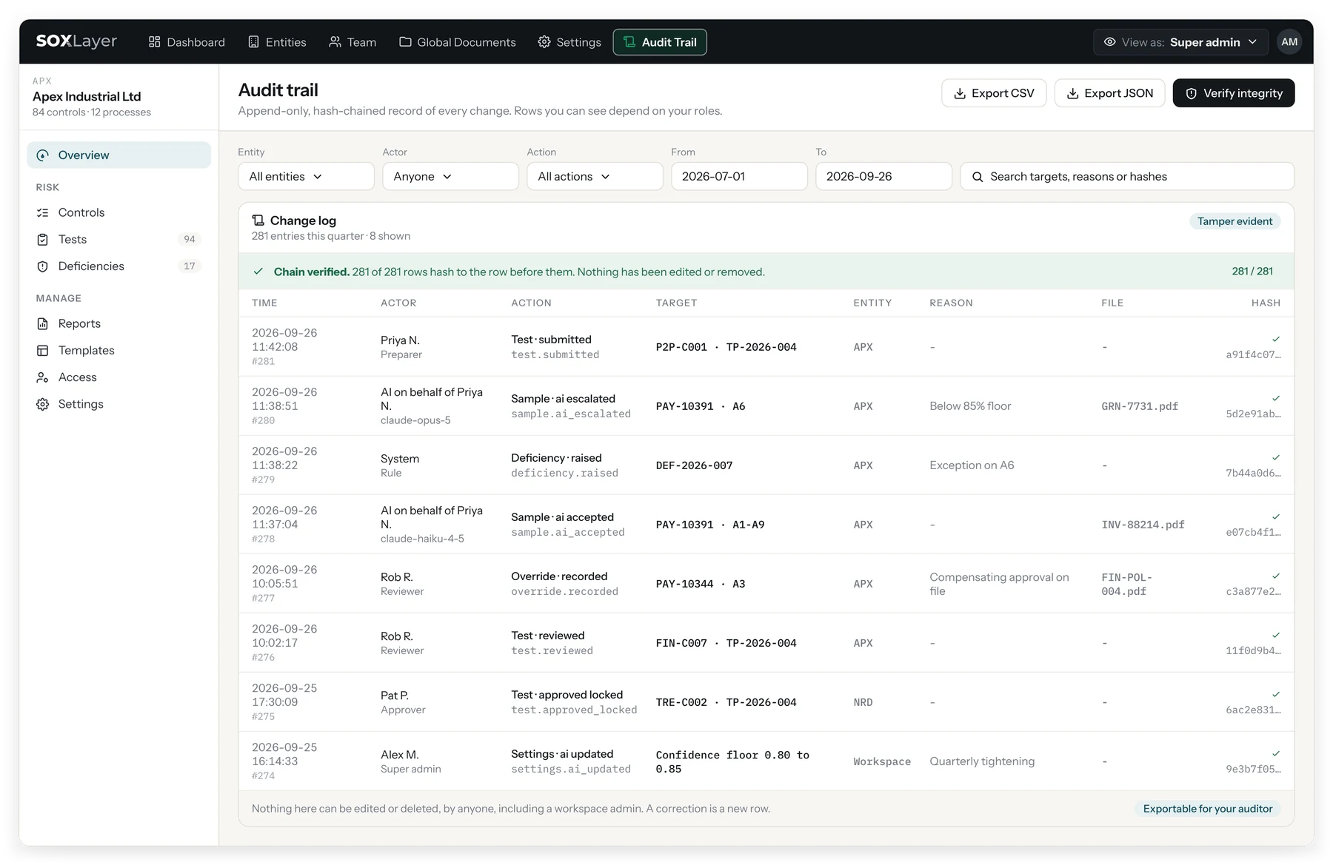1333x865 pixels.
Task: Click the Audit Trail scroll icon
Action: coord(629,42)
